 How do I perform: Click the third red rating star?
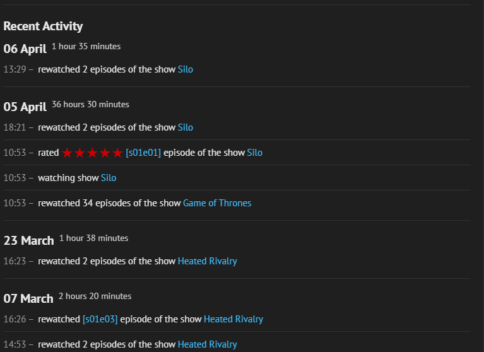(x=93, y=153)
